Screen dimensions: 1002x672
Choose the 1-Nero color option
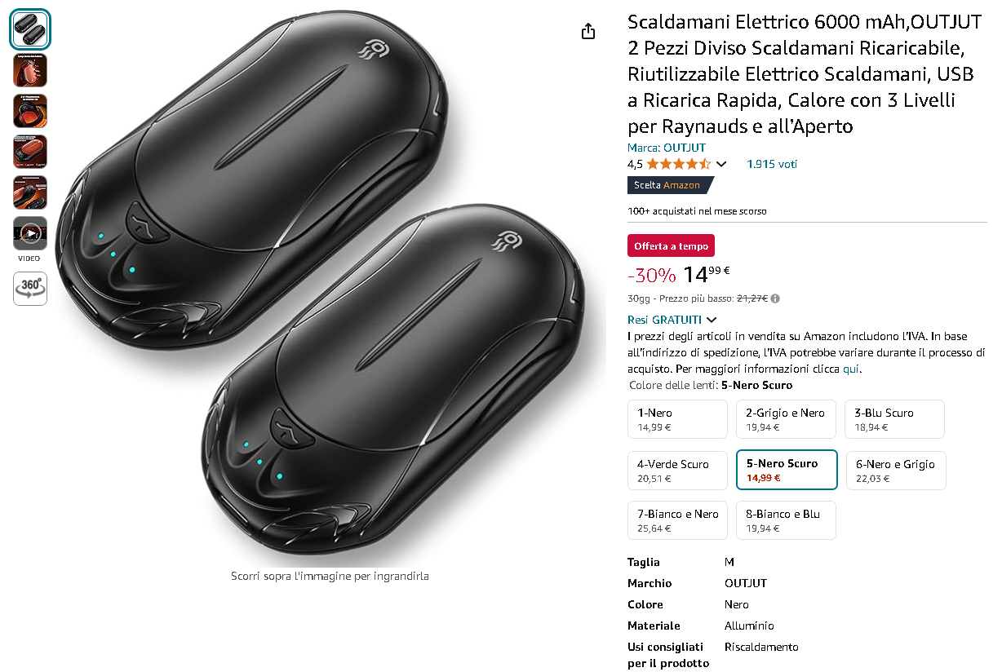(677, 419)
